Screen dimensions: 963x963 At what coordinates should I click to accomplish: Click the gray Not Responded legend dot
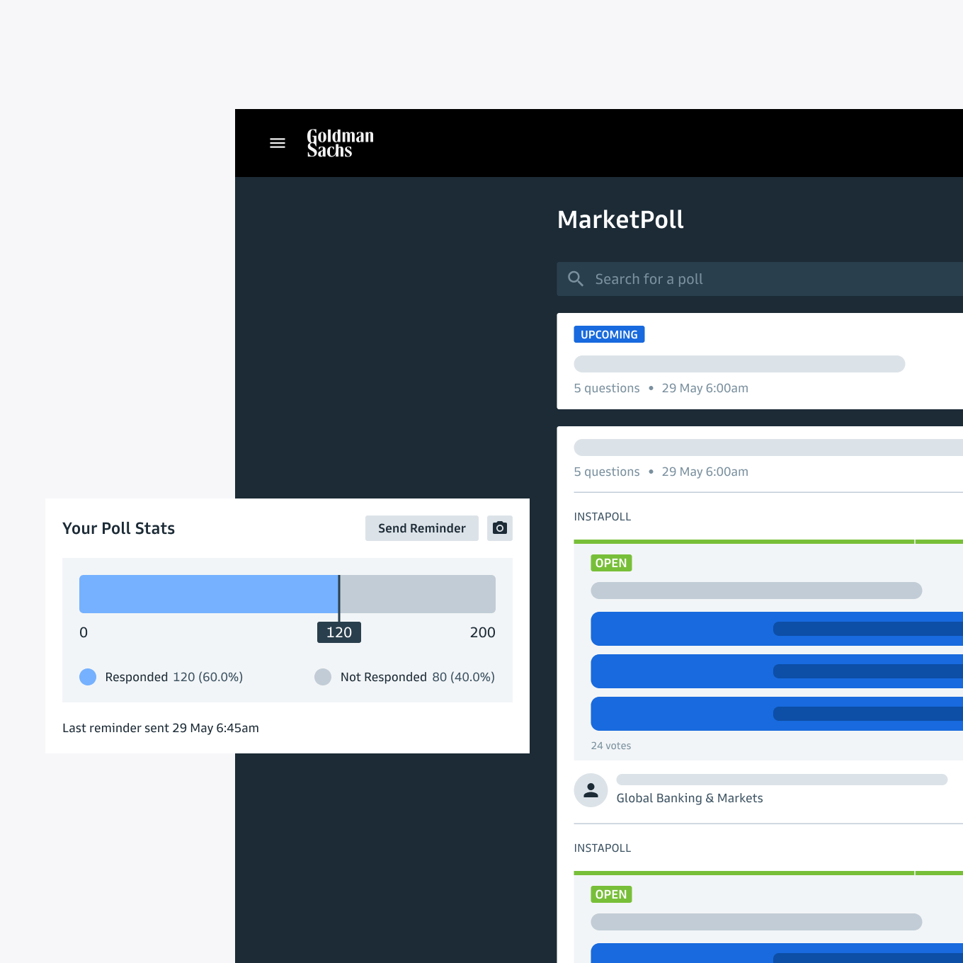pos(323,677)
